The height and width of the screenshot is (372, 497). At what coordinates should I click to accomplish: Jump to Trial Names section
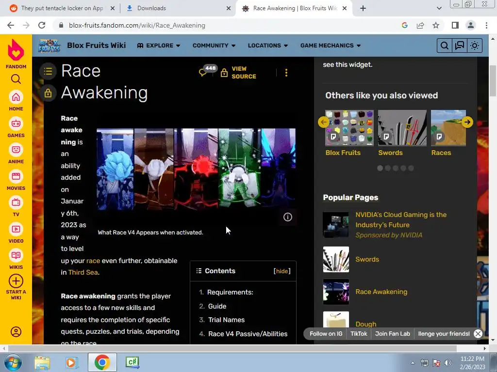(x=226, y=320)
